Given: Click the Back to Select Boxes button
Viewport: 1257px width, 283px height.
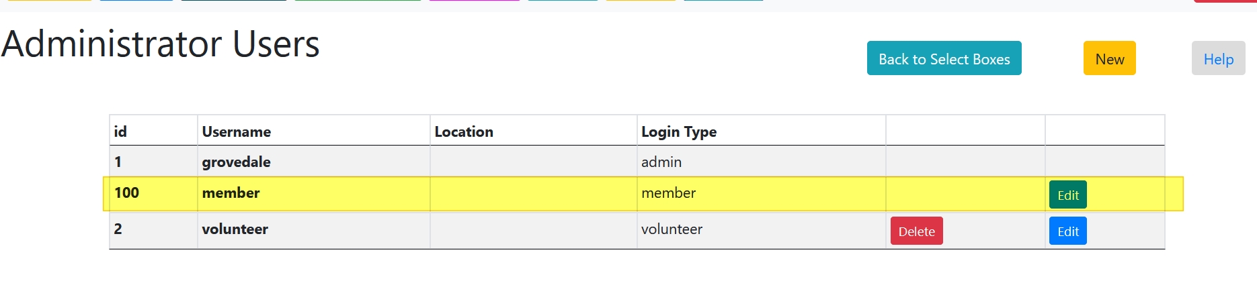Looking at the screenshot, I should 944,58.
